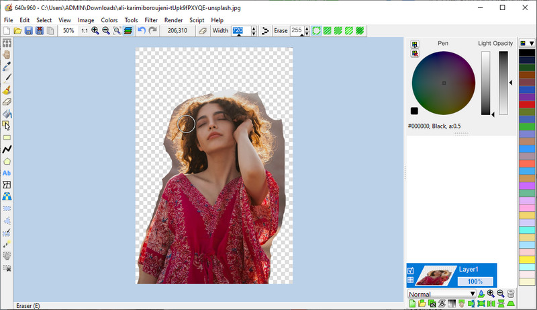Click the Zoom in magnifier icon
Viewport: 537px width, 310px height.
[x=95, y=31]
